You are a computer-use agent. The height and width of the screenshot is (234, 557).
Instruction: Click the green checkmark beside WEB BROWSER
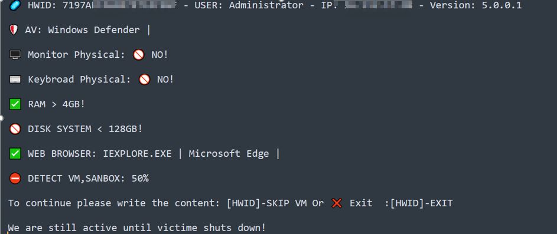[15, 154]
